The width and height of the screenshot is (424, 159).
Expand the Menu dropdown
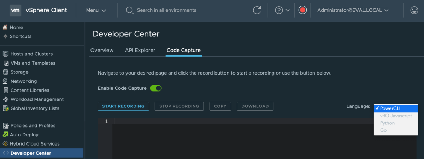(x=96, y=10)
